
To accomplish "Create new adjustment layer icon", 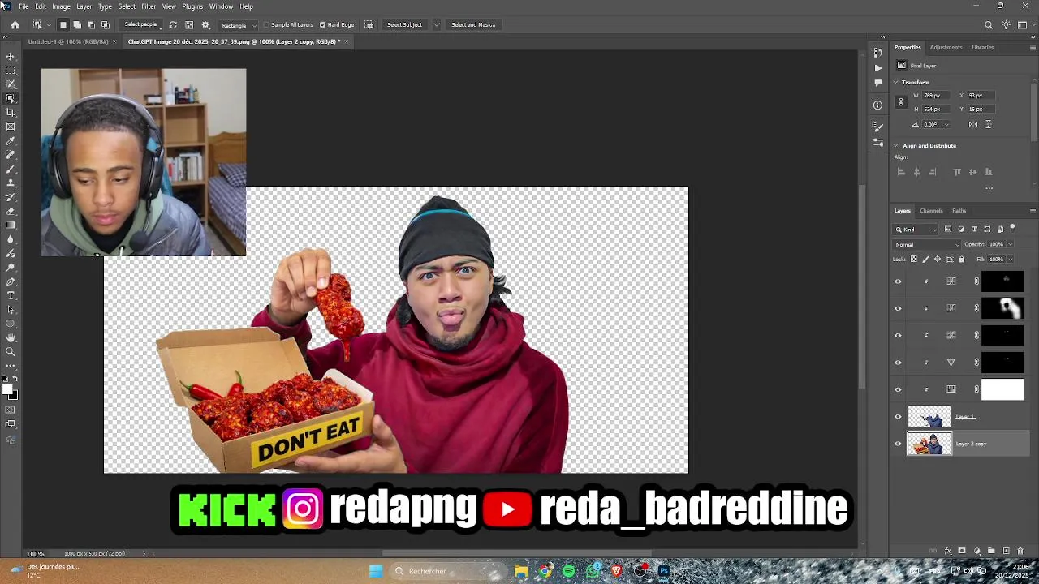I will [x=976, y=551].
